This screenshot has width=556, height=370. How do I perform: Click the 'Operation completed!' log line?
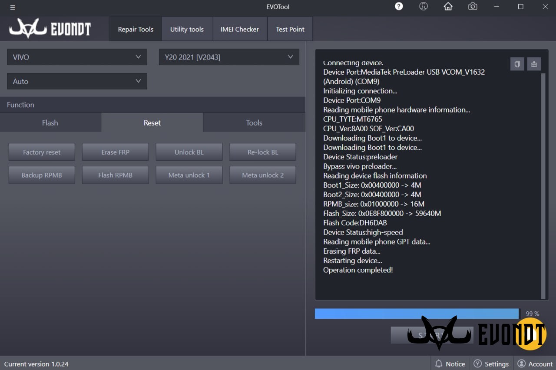click(358, 270)
